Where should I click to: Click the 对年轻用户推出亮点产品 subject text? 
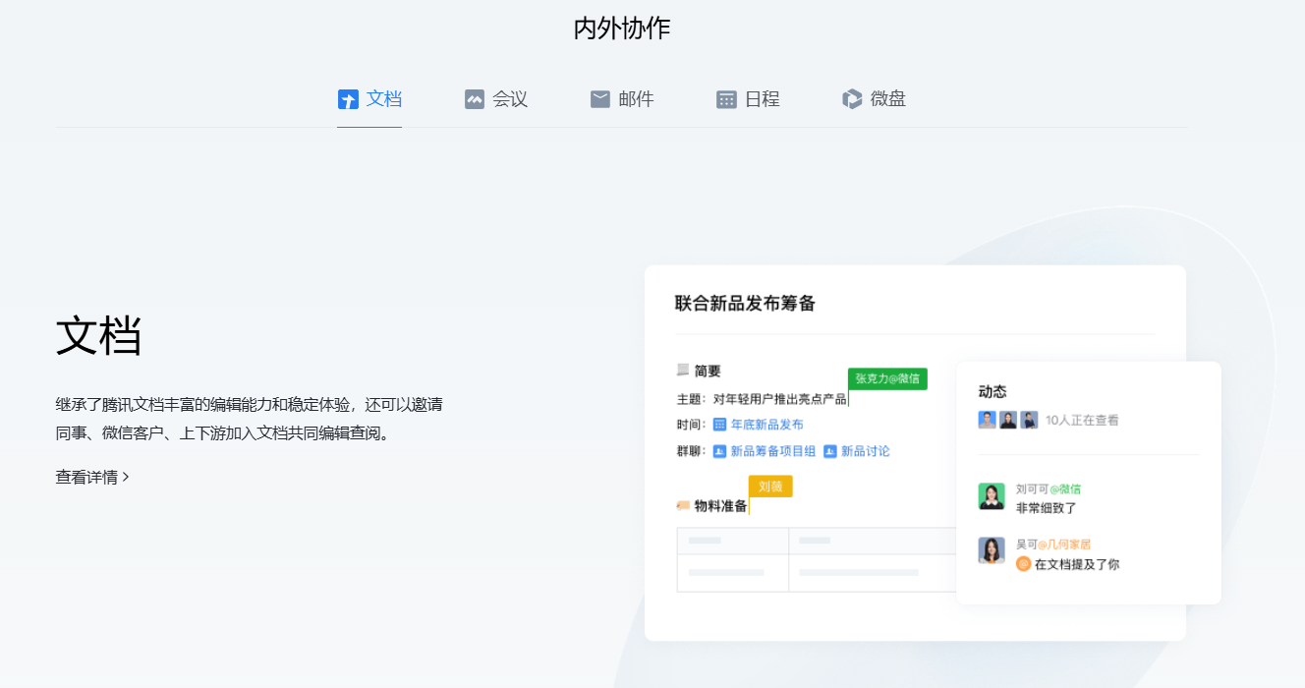[x=780, y=399]
